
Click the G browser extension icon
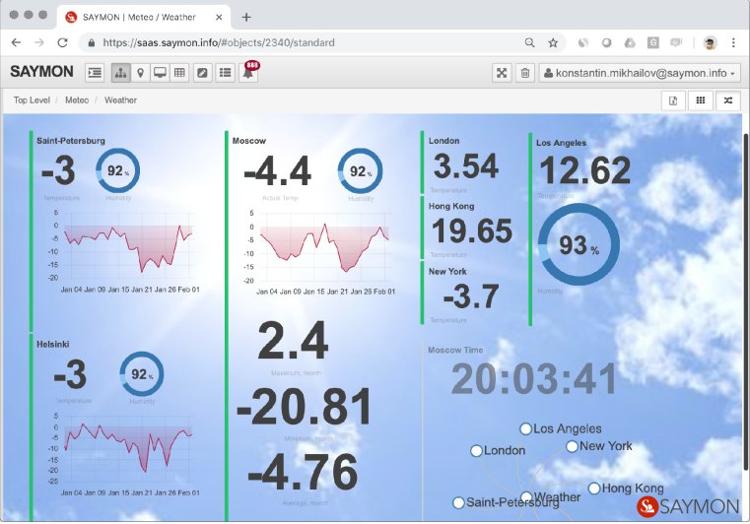coord(652,42)
